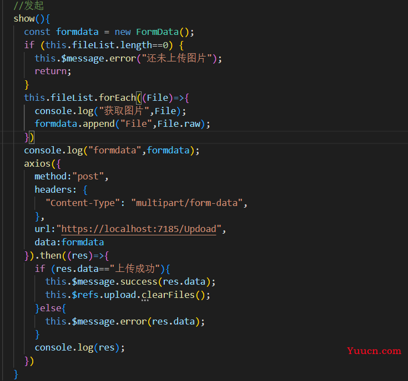Click the "上传成功" comparison string
The width and height of the screenshot is (408, 381).
137,269
